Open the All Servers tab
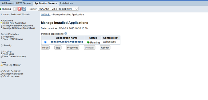 (x=8, y=3)
